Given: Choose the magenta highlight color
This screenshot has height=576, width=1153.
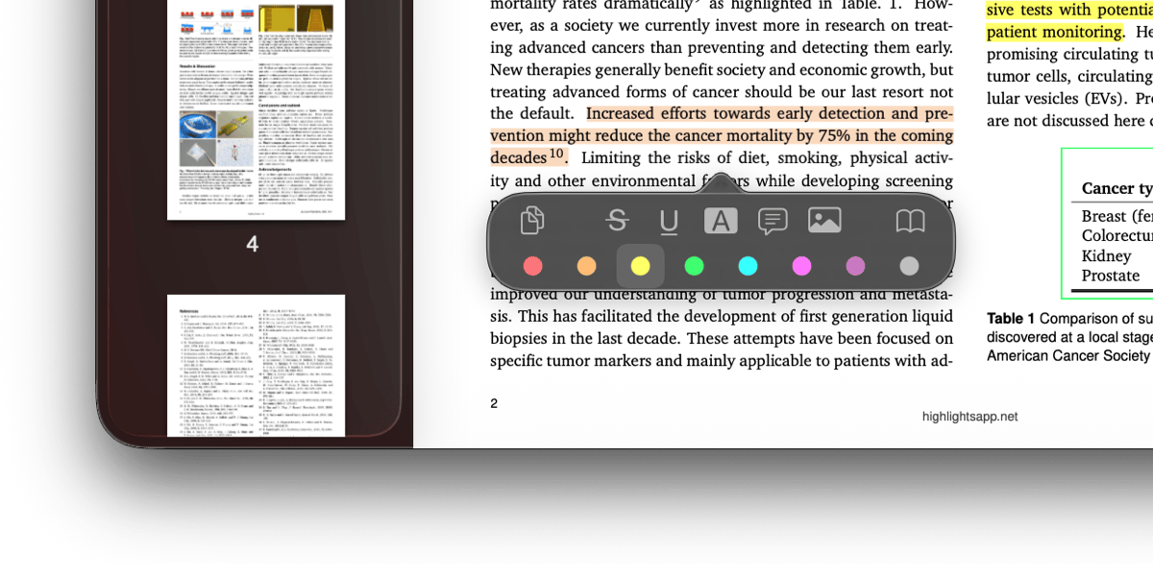Looking at the screenshot, I should [x=801, y=266].
